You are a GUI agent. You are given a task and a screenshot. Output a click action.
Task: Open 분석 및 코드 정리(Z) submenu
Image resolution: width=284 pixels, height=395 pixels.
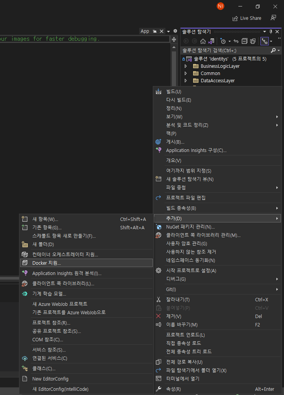[x=217, y=125]
